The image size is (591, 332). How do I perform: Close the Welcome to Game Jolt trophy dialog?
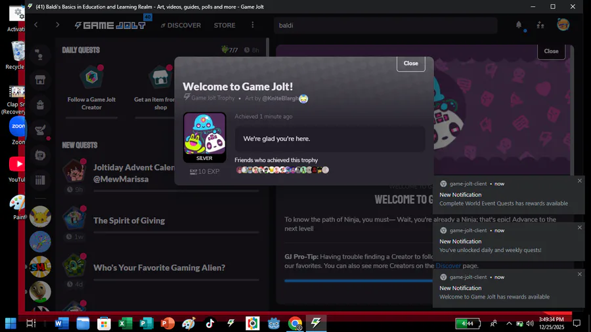click(x=410, y=63)
